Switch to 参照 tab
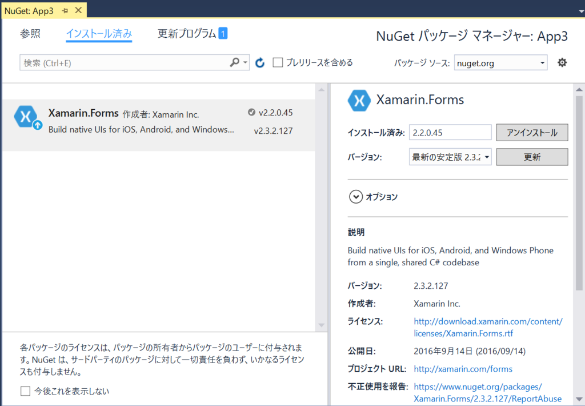 point(30,34)
